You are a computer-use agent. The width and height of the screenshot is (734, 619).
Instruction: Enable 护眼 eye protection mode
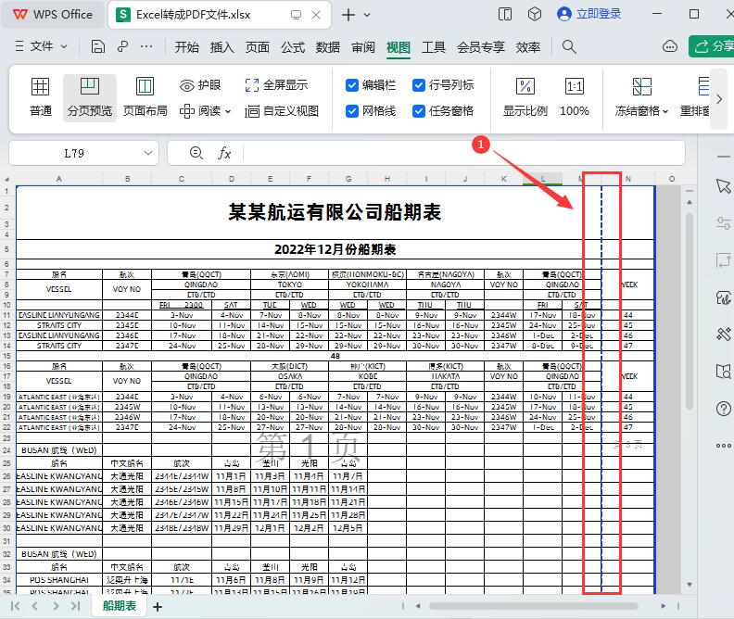[200, 85]
